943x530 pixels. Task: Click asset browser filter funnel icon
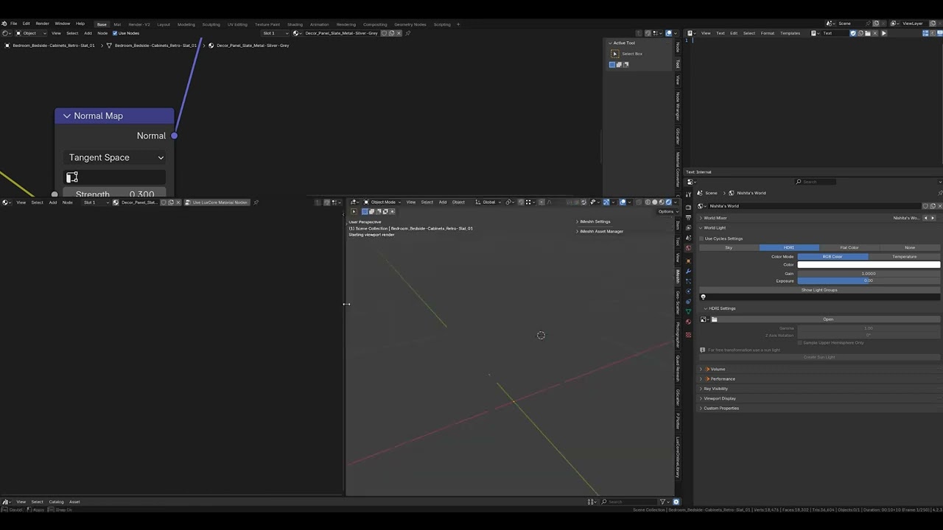point(663,502)
